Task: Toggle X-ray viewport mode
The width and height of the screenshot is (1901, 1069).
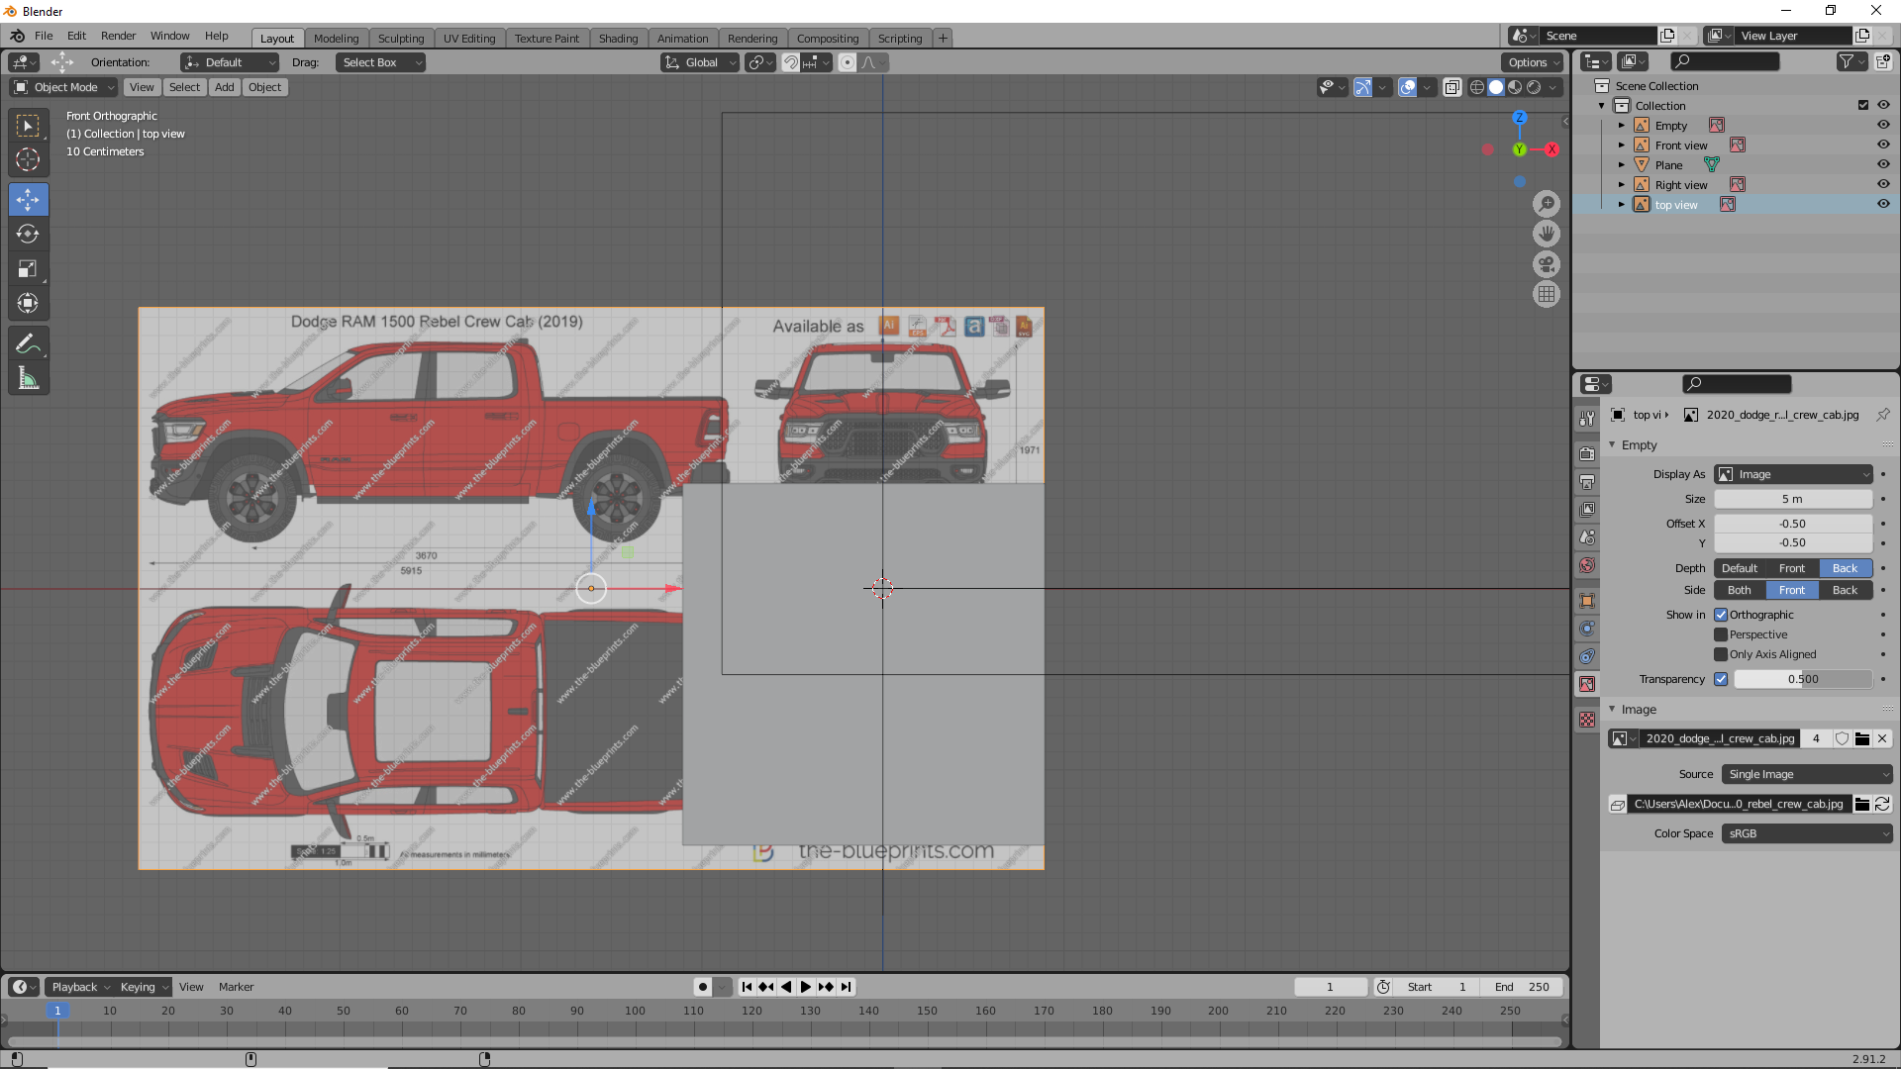Action: pos(1451,87)
